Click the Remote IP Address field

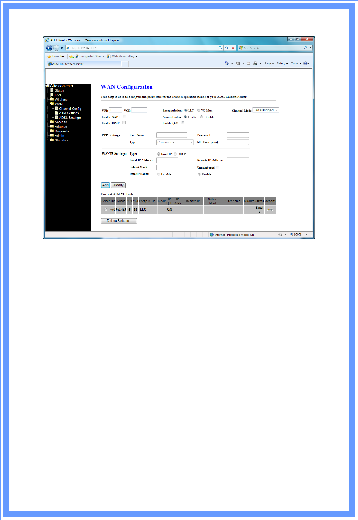(x=238, y=160)
